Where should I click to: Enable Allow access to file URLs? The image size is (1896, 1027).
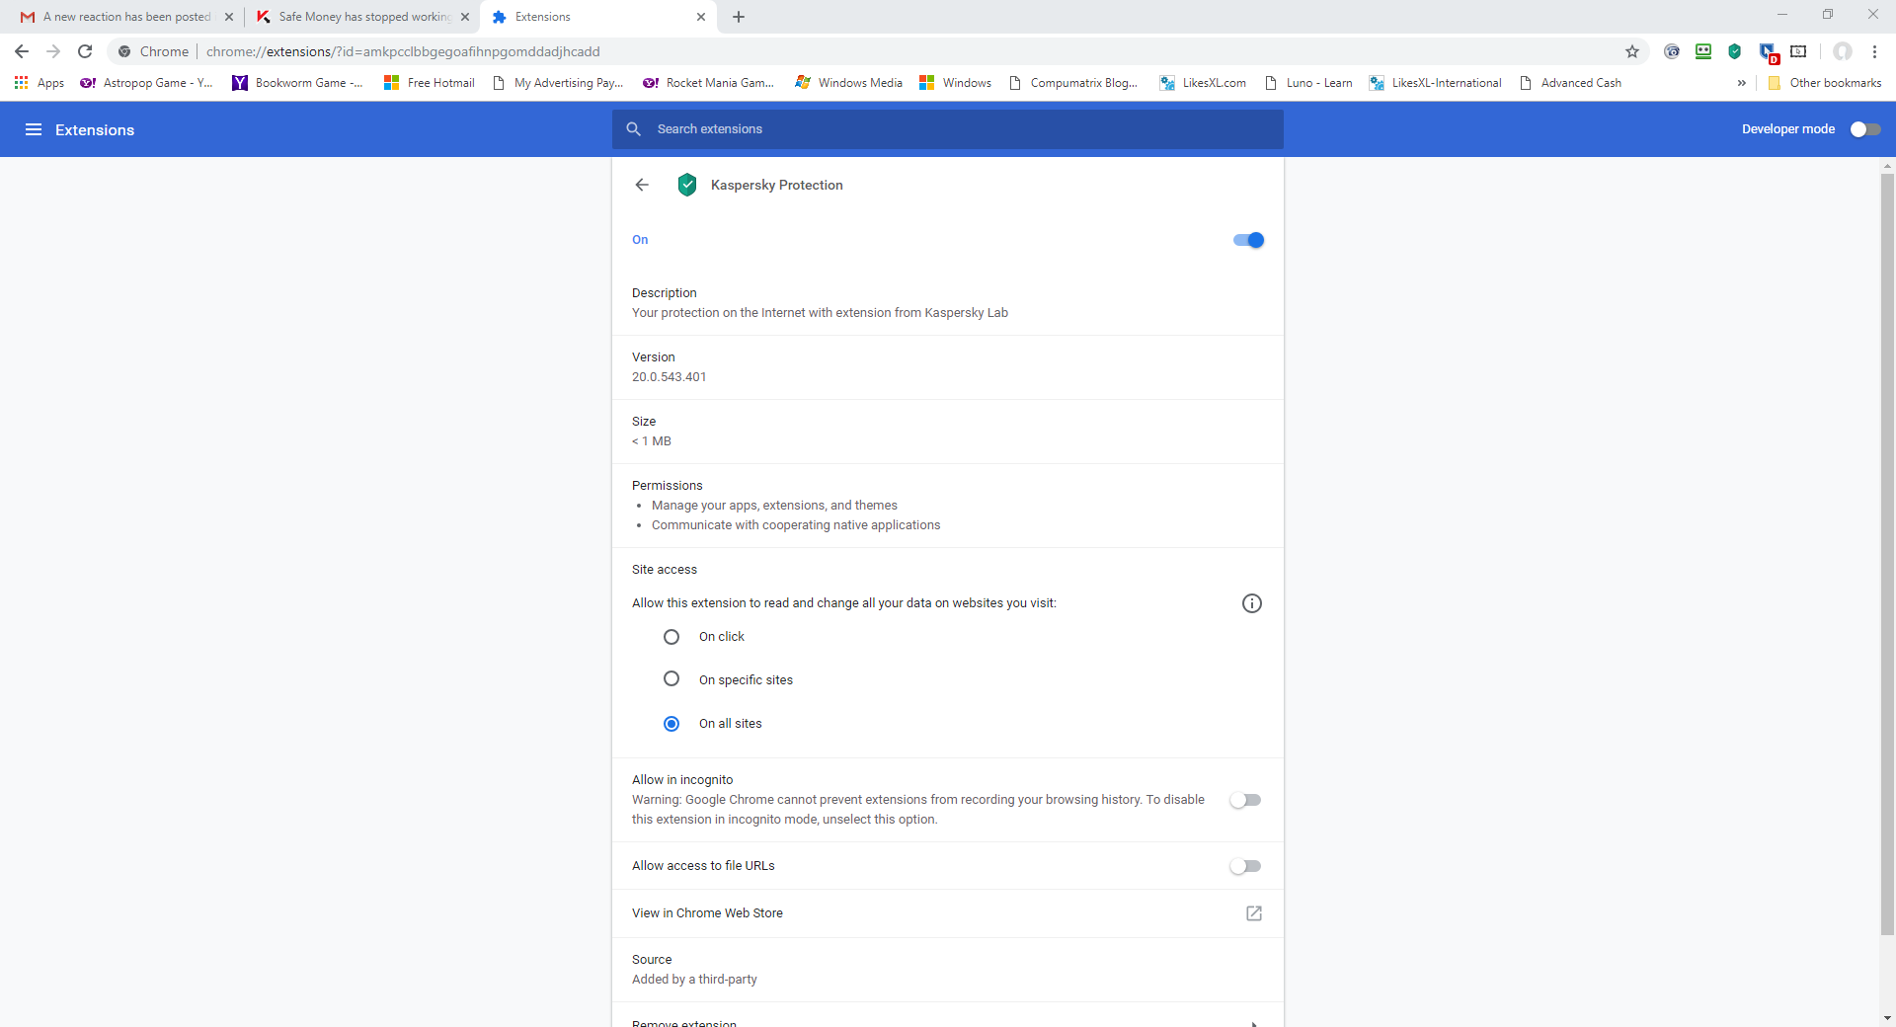click(1245, 866)
